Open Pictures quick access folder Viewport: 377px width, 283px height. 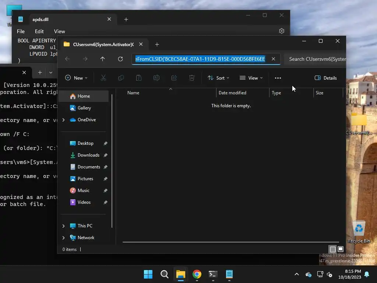(84, 179)
